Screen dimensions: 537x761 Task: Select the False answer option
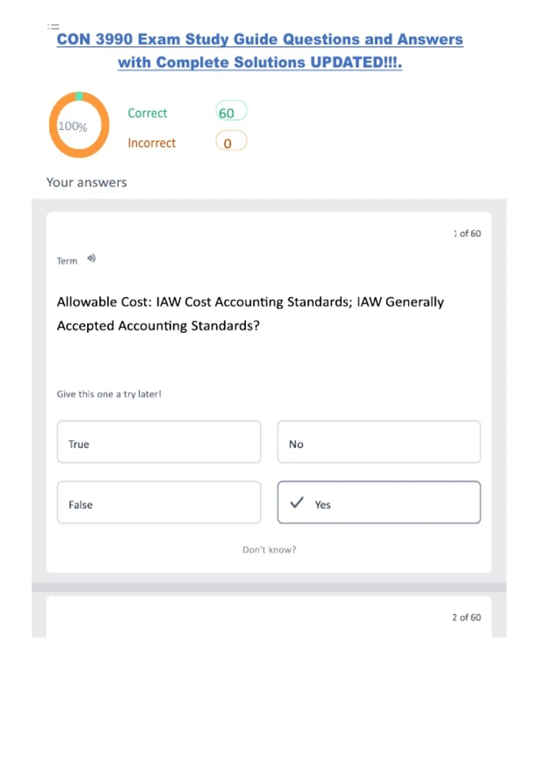point(159,502)
